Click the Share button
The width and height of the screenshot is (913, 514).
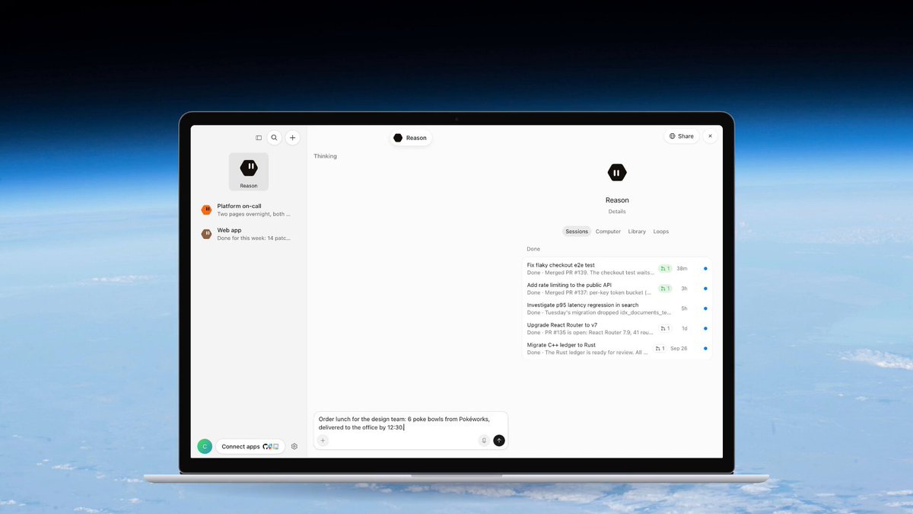coord(681,136)
